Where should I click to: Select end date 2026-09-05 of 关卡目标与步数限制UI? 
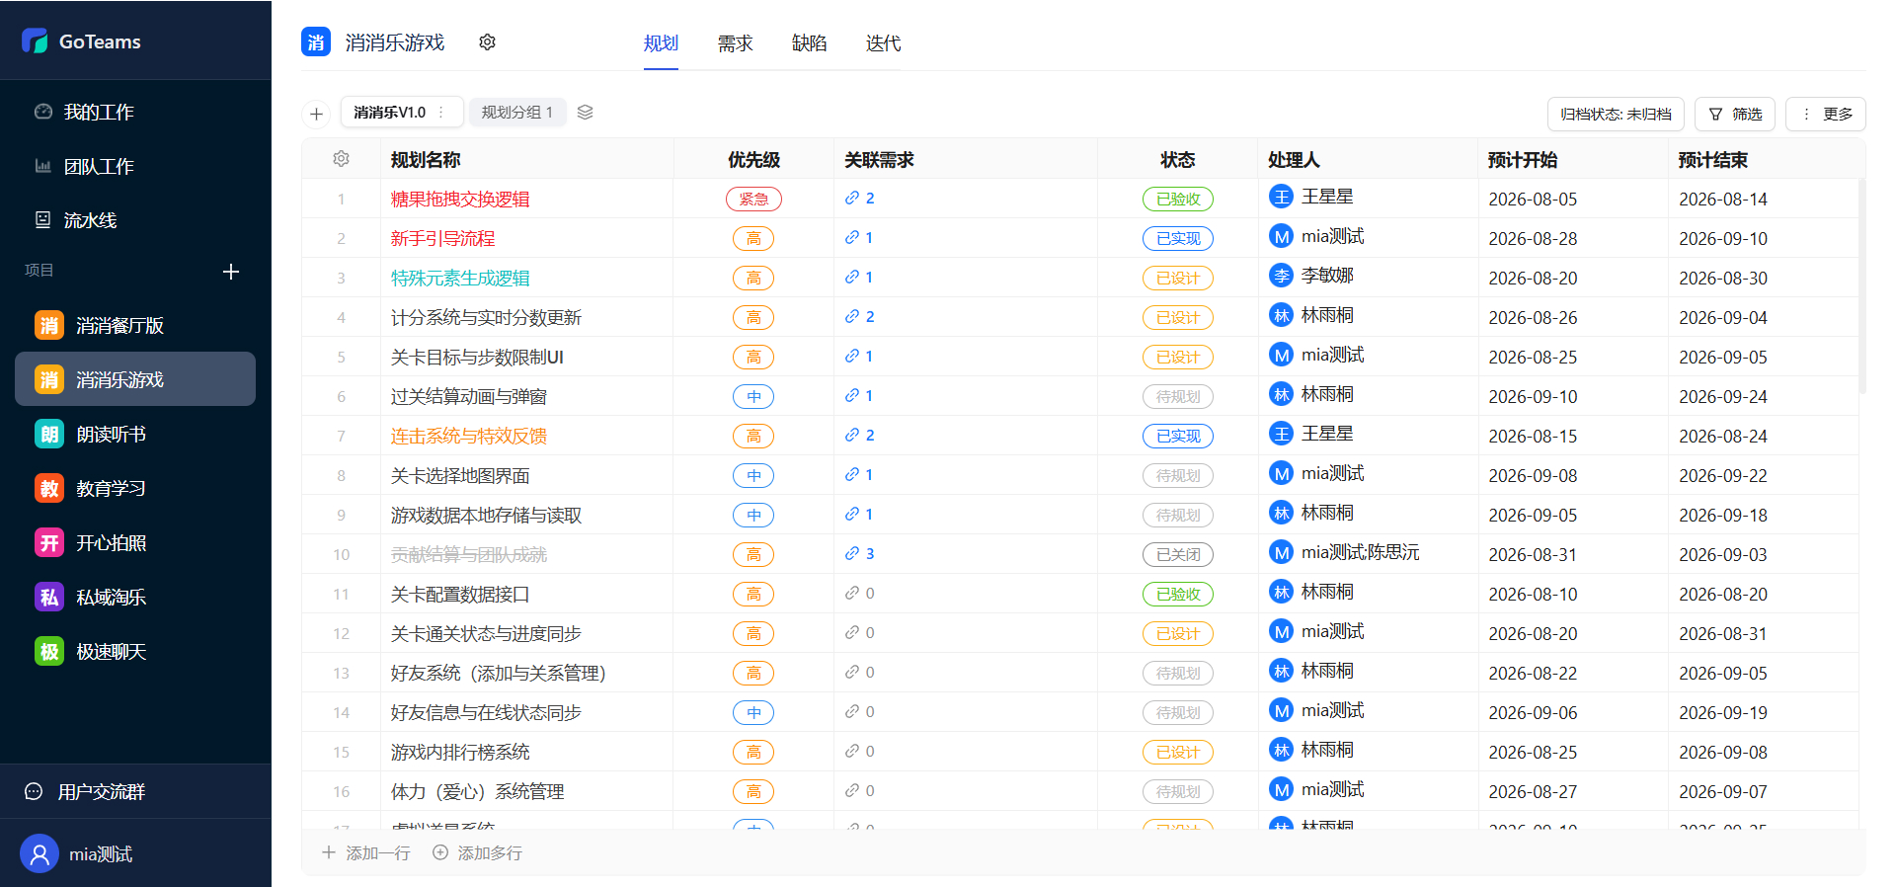[x=1723, y=357]
